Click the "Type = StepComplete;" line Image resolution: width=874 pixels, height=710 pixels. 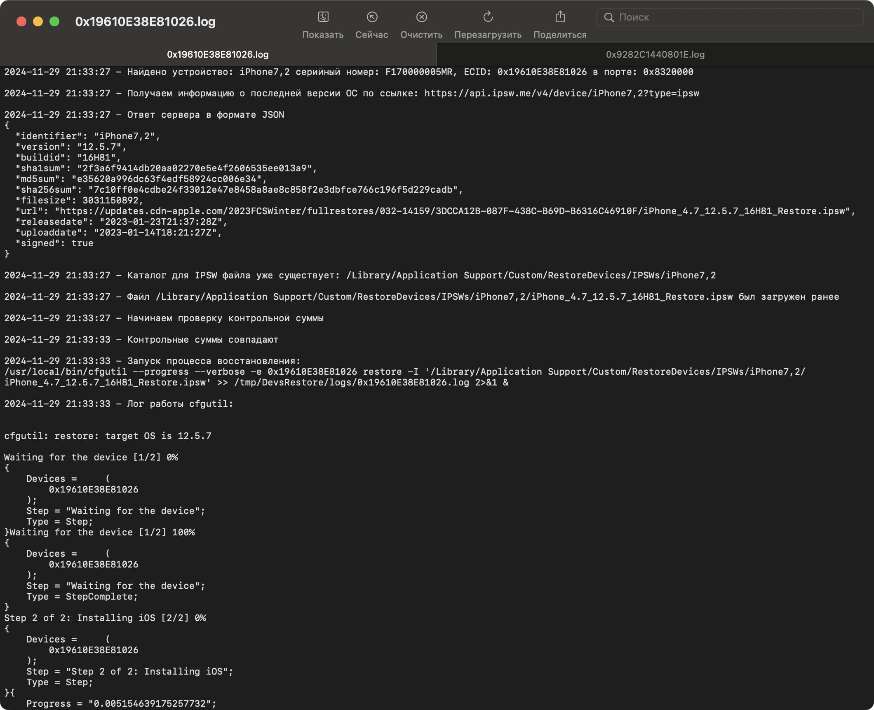pos(82,597)
